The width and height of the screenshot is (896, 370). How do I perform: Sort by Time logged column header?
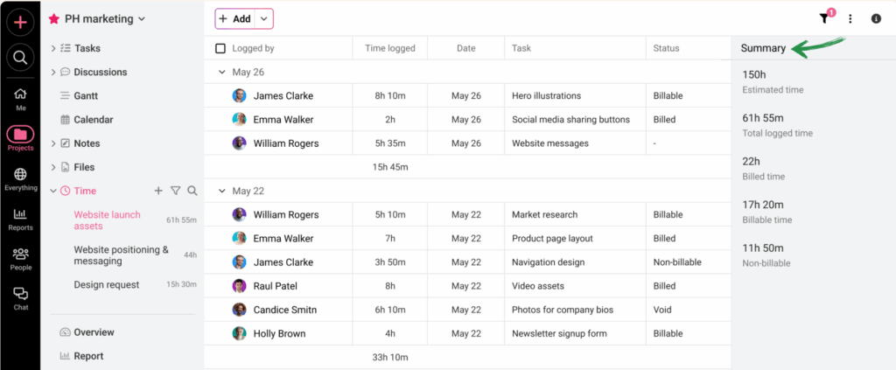[x=390, y=48]
